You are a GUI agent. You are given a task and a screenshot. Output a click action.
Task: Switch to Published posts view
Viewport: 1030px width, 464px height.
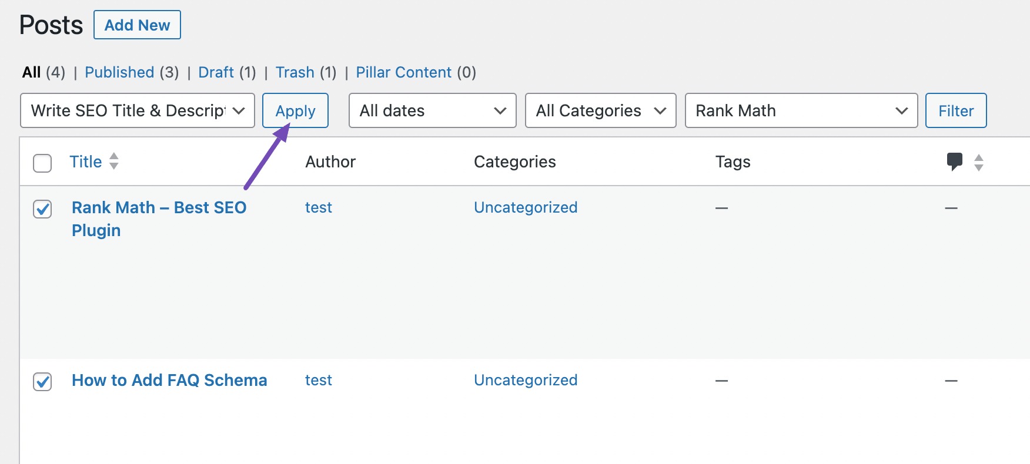point(119,72)
